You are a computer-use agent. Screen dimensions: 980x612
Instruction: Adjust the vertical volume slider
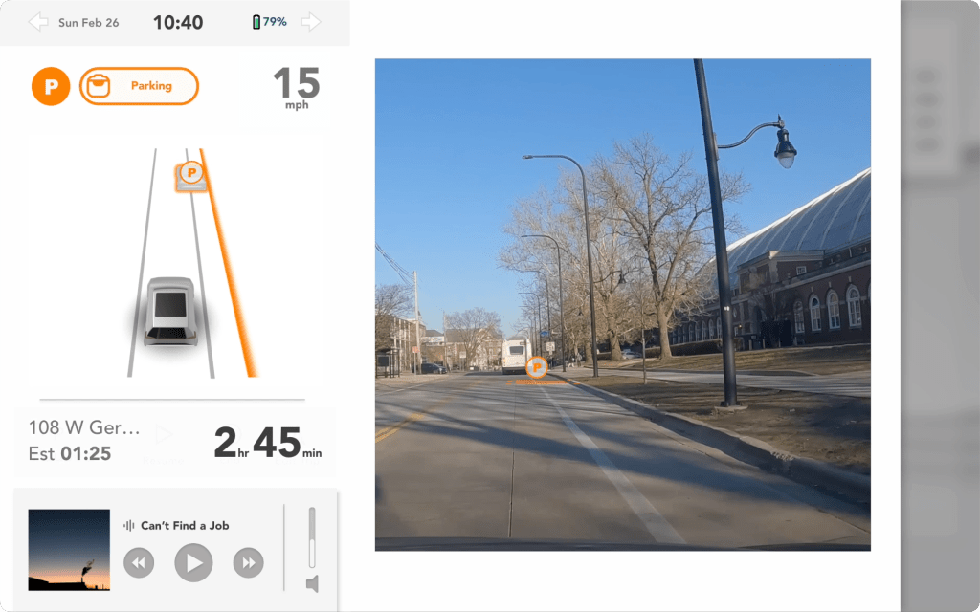coord(312,537)
